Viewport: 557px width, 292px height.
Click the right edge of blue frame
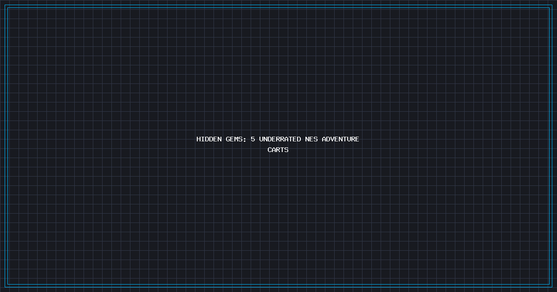click(x=551, y=146)
